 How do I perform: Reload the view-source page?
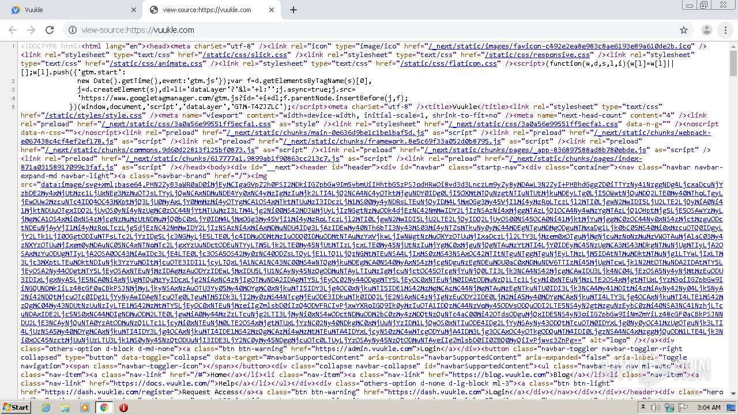click(x=50, y=30)
